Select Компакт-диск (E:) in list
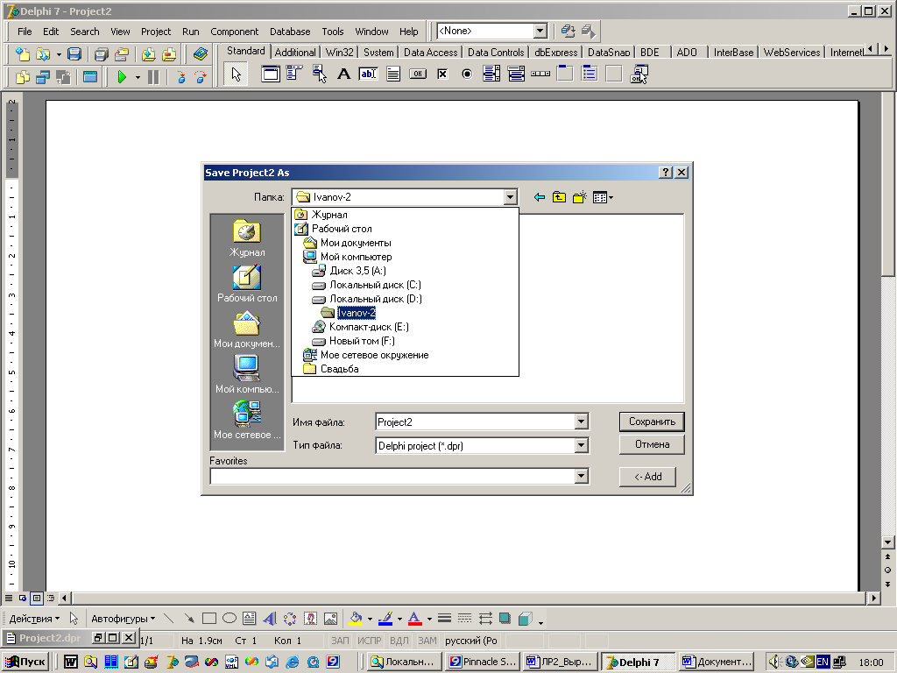Image resolution: width=897 pixels, height=673 pixels. [x=360, y=327]
